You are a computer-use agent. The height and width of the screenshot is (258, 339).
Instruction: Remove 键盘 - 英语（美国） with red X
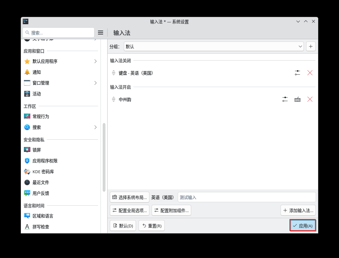310,73
